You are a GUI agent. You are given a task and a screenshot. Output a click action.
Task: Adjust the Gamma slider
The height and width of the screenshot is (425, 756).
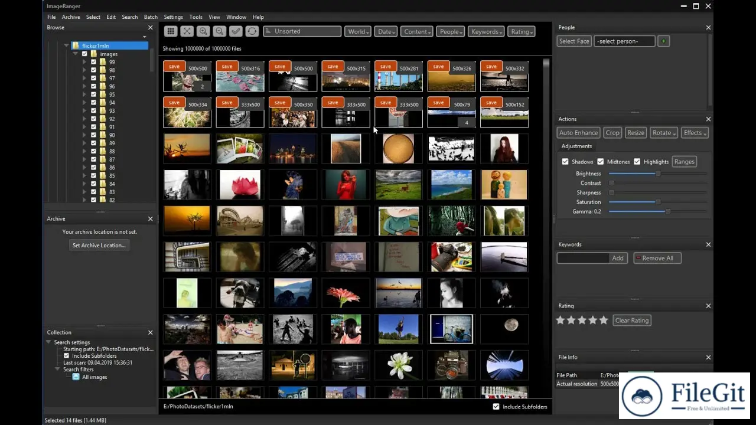pos(668,211)
